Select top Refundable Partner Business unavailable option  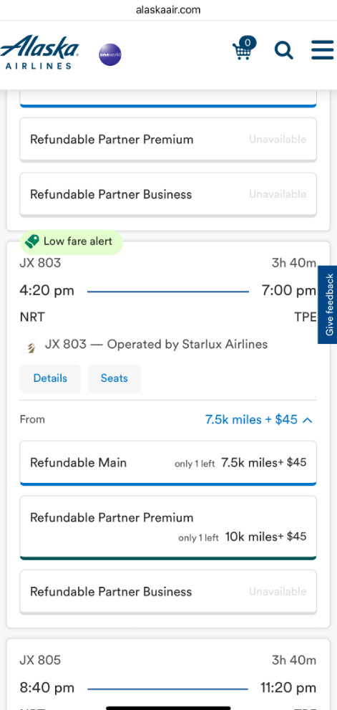click(168, 195)
